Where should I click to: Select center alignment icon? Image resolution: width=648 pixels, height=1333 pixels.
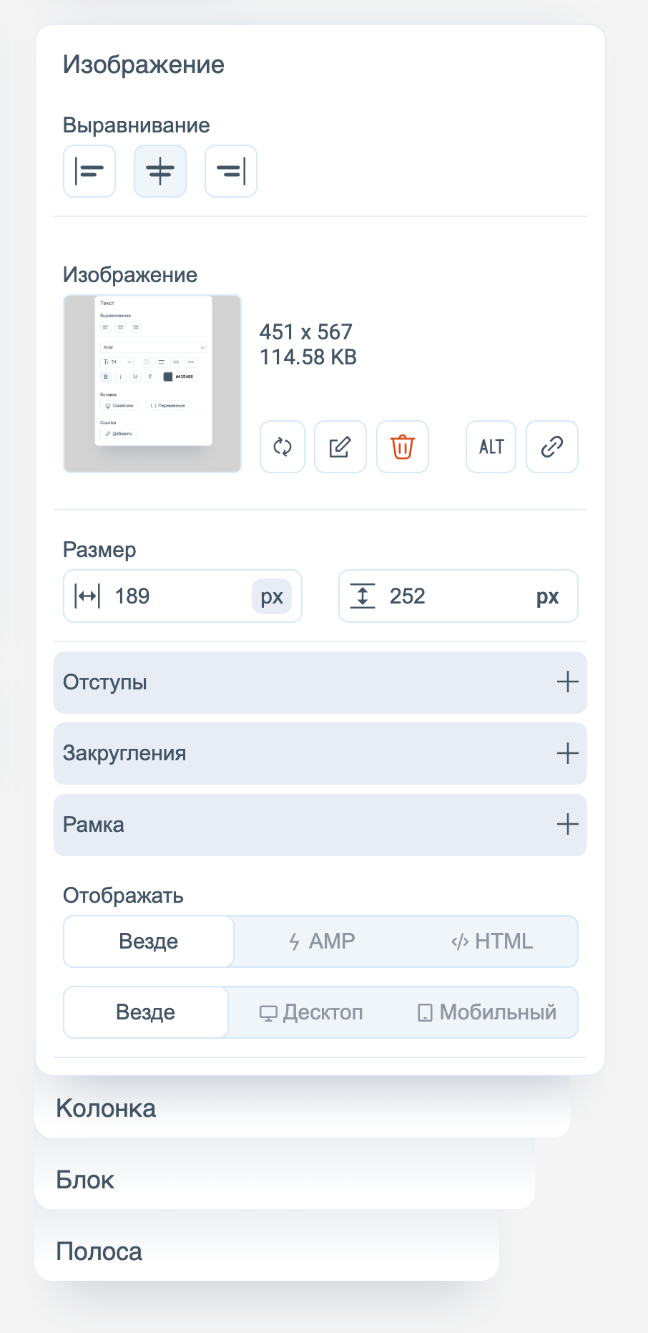[160, 171]
